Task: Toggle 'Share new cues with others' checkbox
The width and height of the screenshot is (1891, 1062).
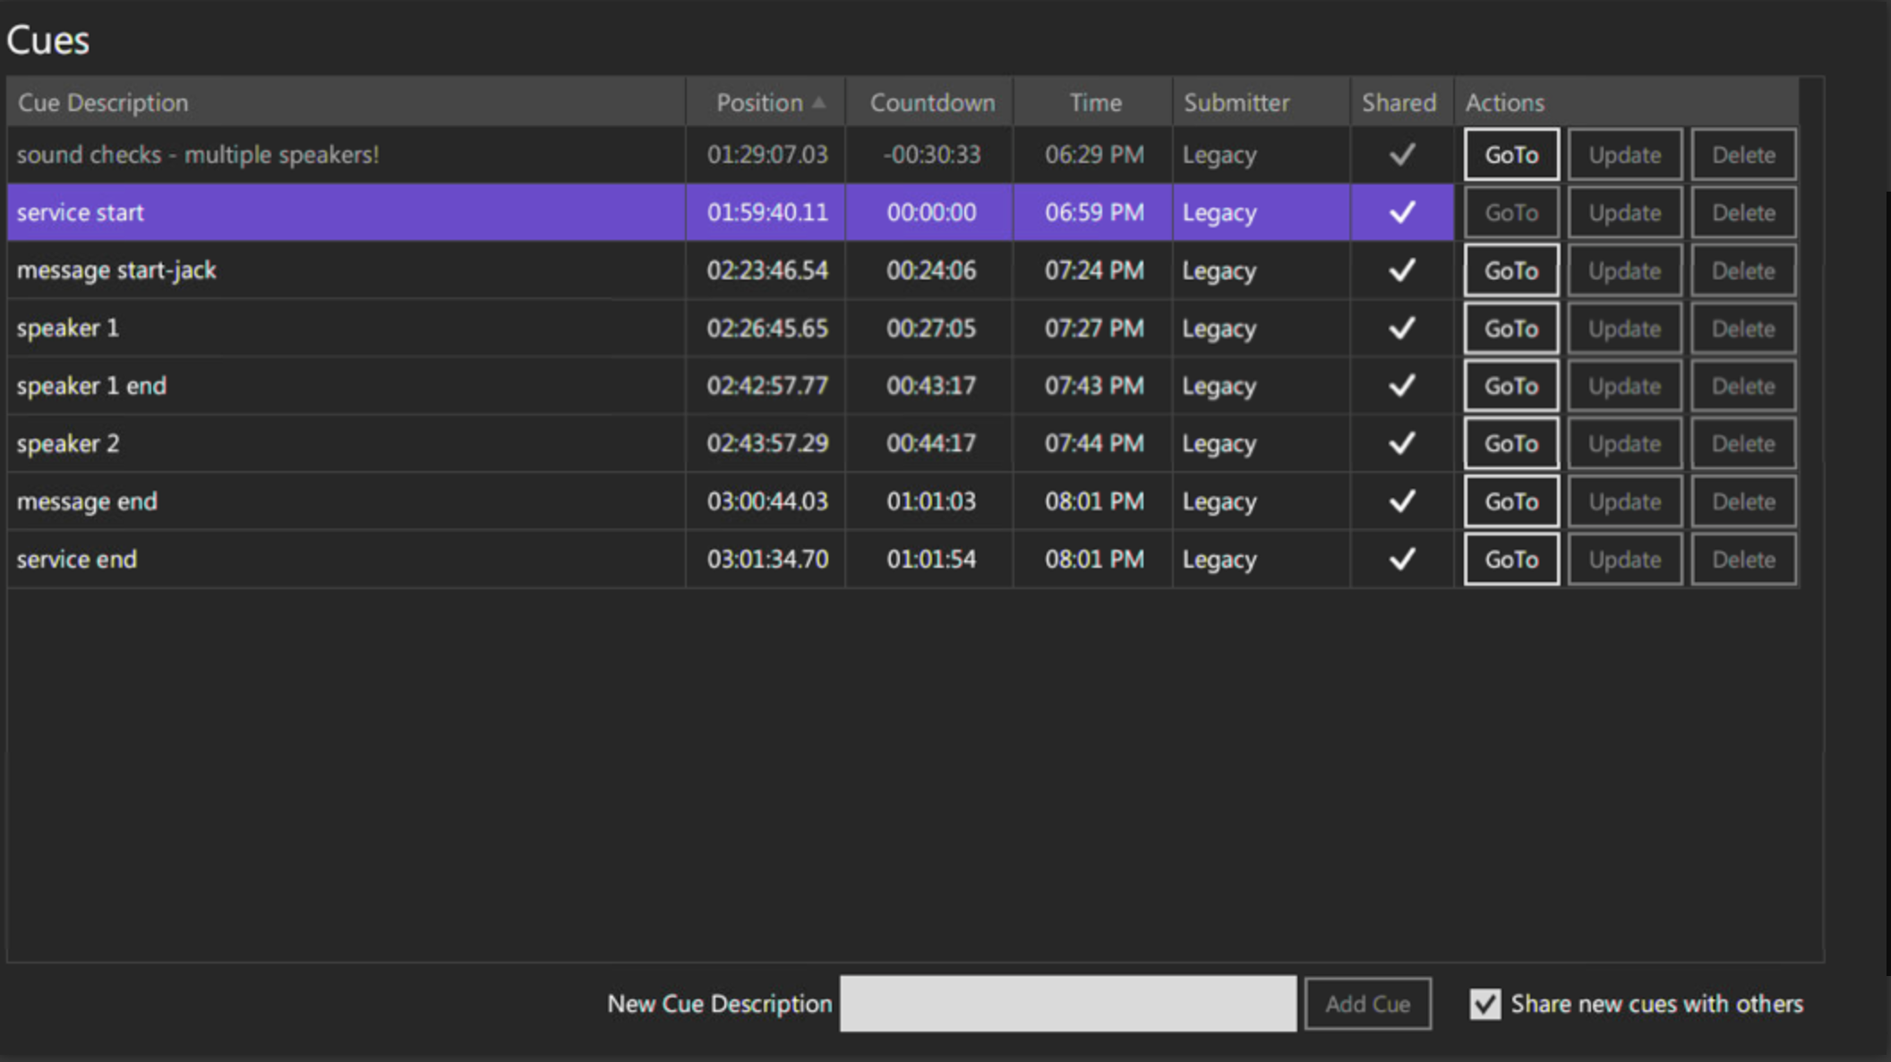Action: [x=1485, y=1004]
